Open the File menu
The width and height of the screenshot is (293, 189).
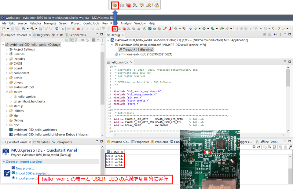(x=4, y=23)
